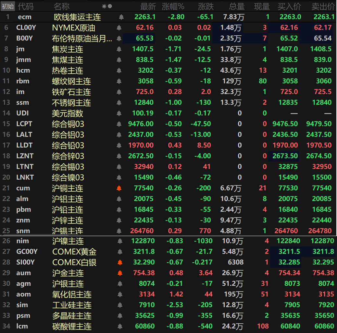The image size is (337, 333).
Task: Click the round dot icon in header
Action: [x=110, y=6]
